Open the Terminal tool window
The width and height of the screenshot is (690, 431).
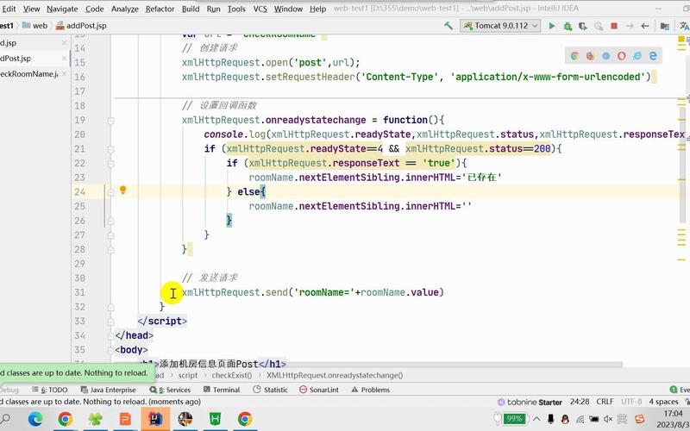click(x=222, y=390)
